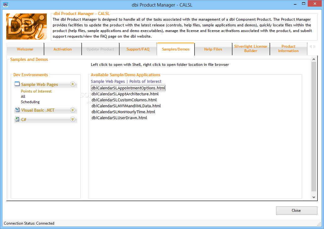Select the Samples/Demos tab

tap(176, 49)
